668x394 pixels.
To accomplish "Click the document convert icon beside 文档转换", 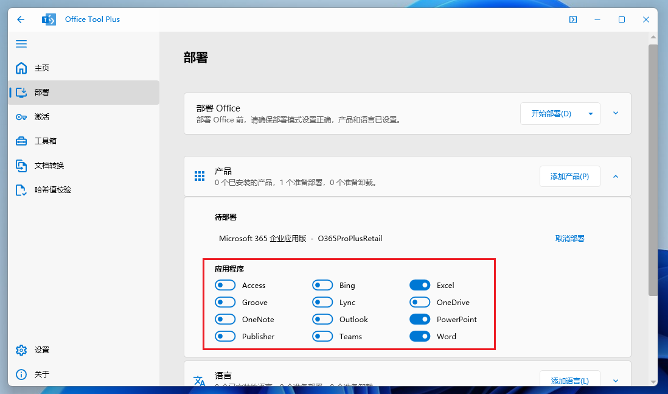I will click(21, 166).
